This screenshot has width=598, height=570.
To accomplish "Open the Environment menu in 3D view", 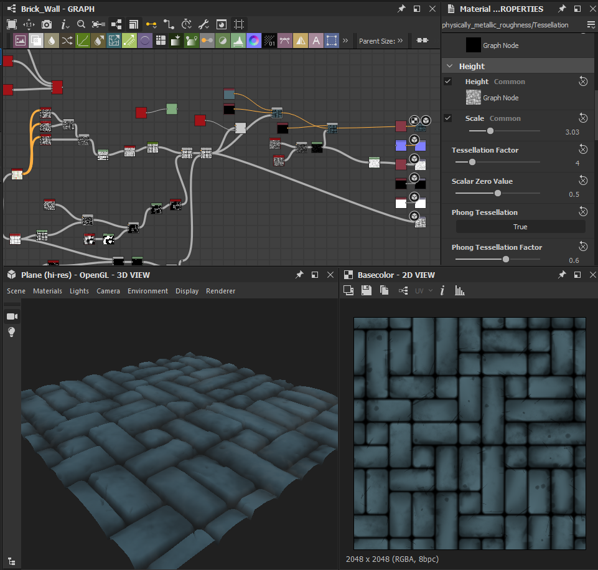I will pos(147,291).
